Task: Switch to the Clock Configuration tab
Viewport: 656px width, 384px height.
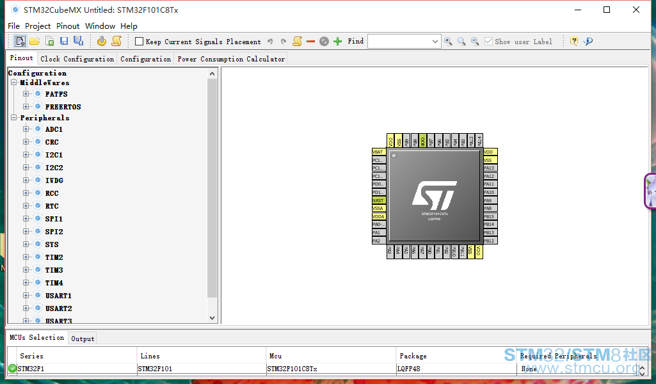Action: click(x=77, y=59)
